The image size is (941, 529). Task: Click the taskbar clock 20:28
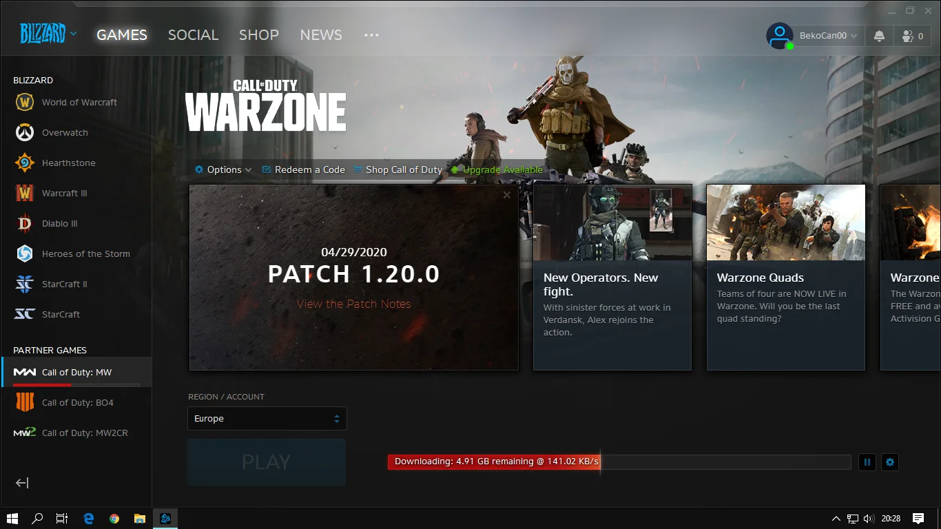click(891, 519)
